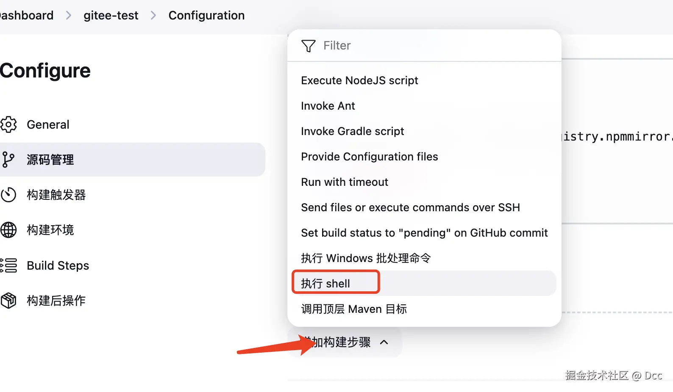Click the General gear icon

(8, 124)
